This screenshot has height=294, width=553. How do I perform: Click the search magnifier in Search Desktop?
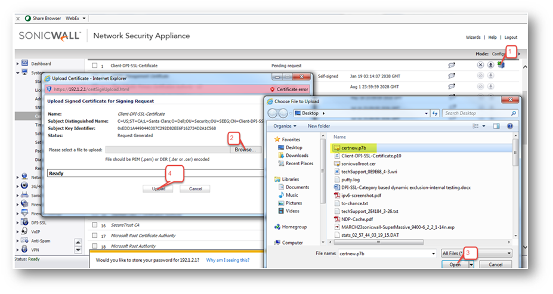click(514, 113)
